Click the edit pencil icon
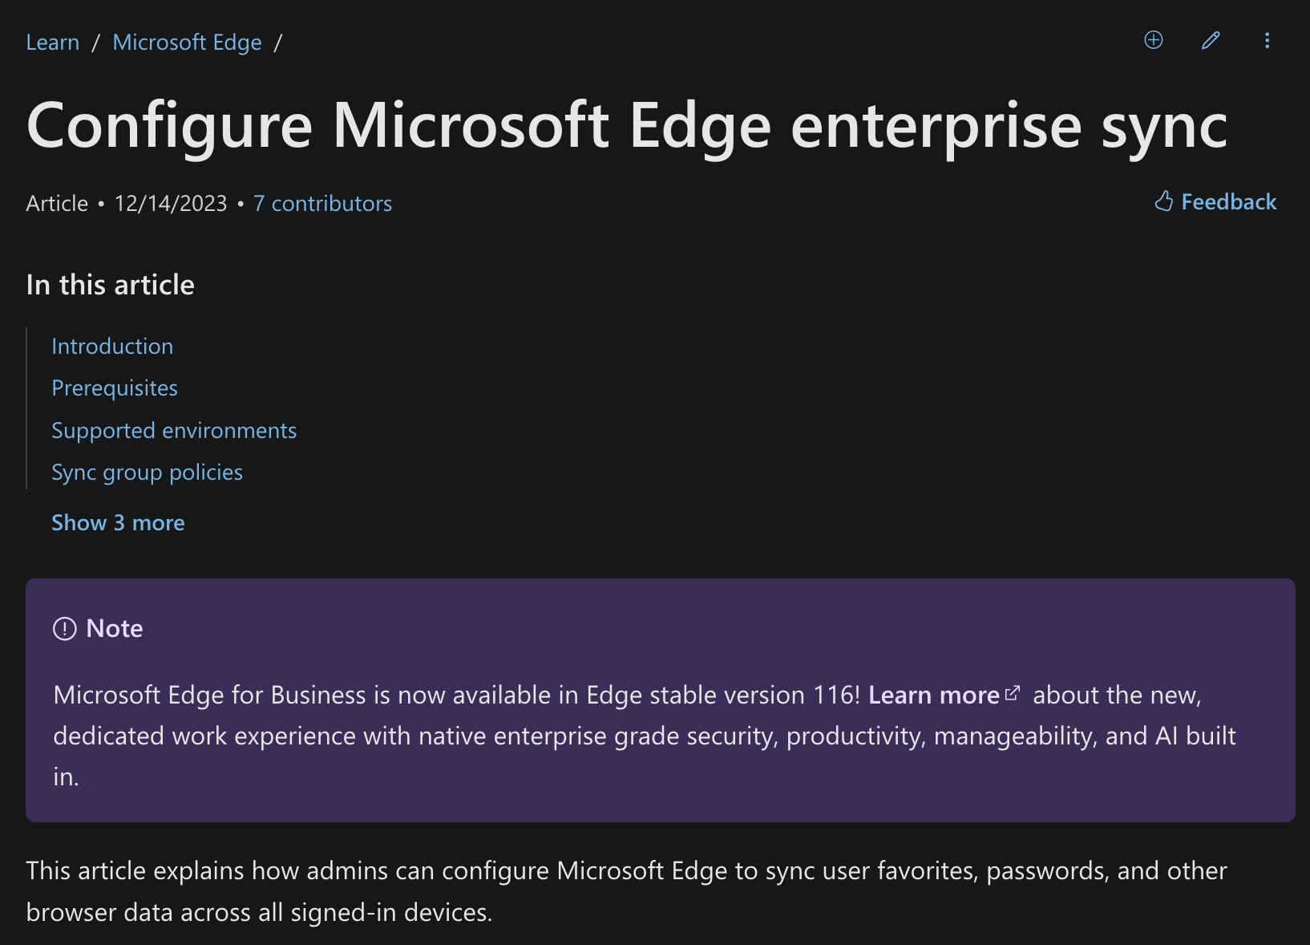Viewport: 1310px width, 945px height. pyautogui.click(x=1211, y=40)
